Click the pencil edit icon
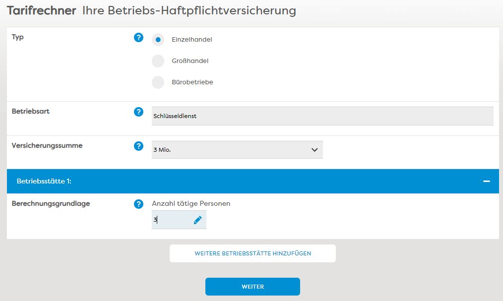The image size is (503, 301). [x=198, y=220]
